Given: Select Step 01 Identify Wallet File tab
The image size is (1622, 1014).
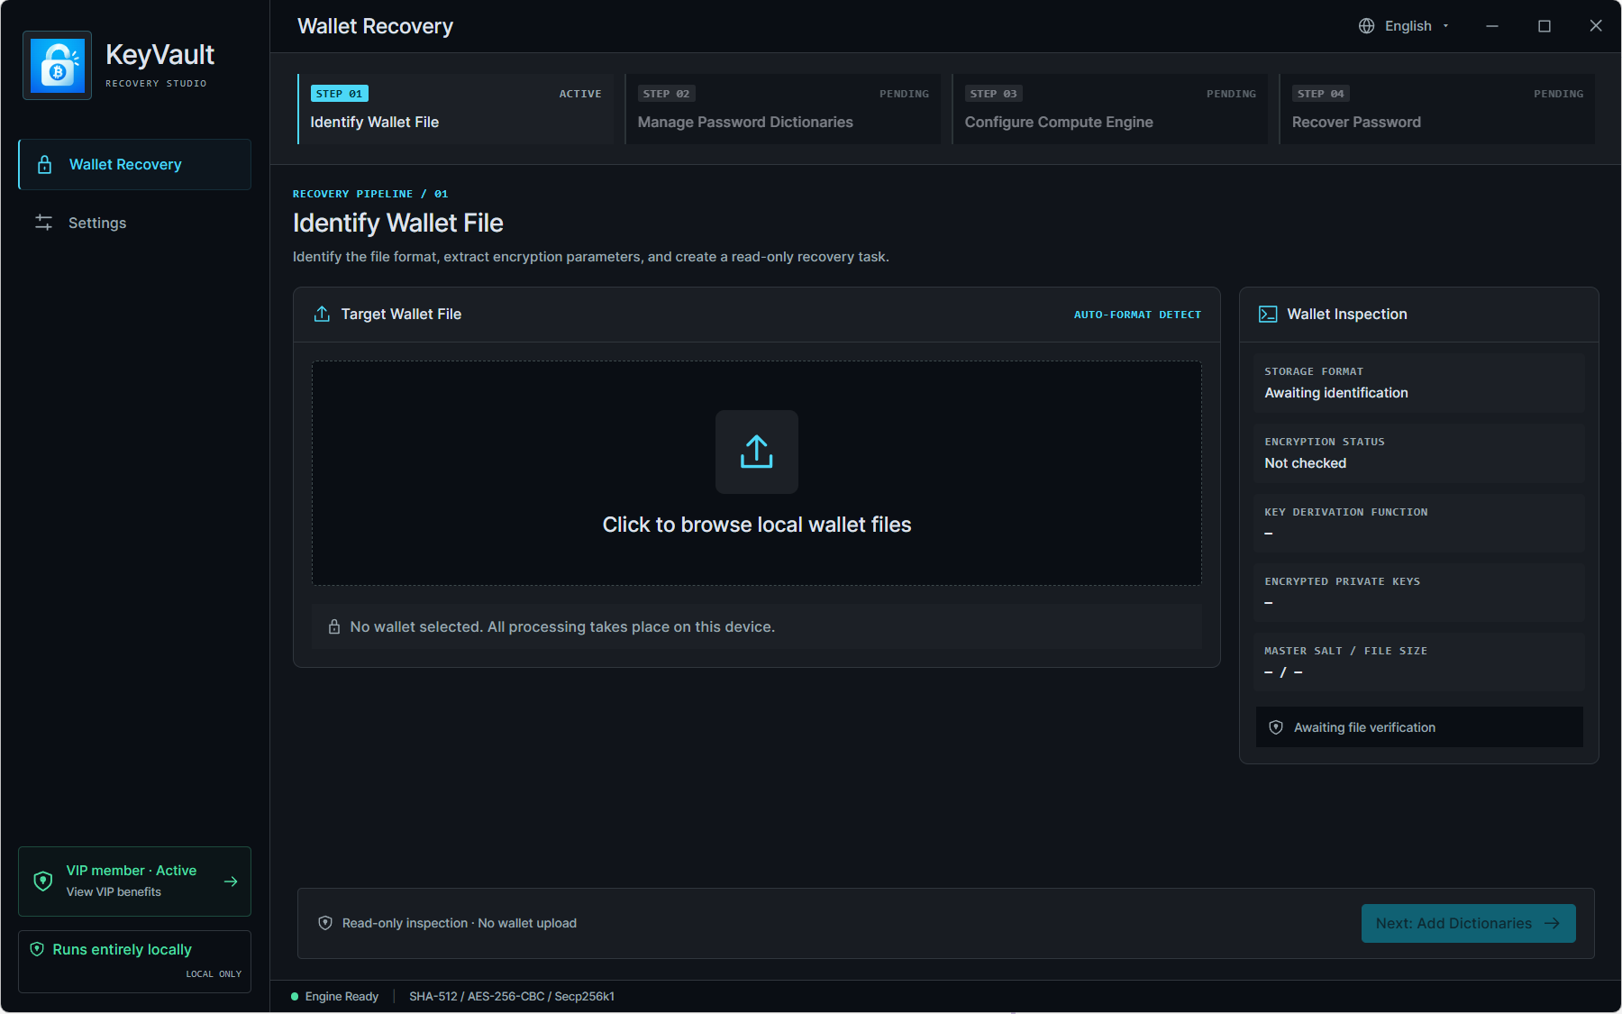Looking at the screenshot, I should click(x=456, y=109).
